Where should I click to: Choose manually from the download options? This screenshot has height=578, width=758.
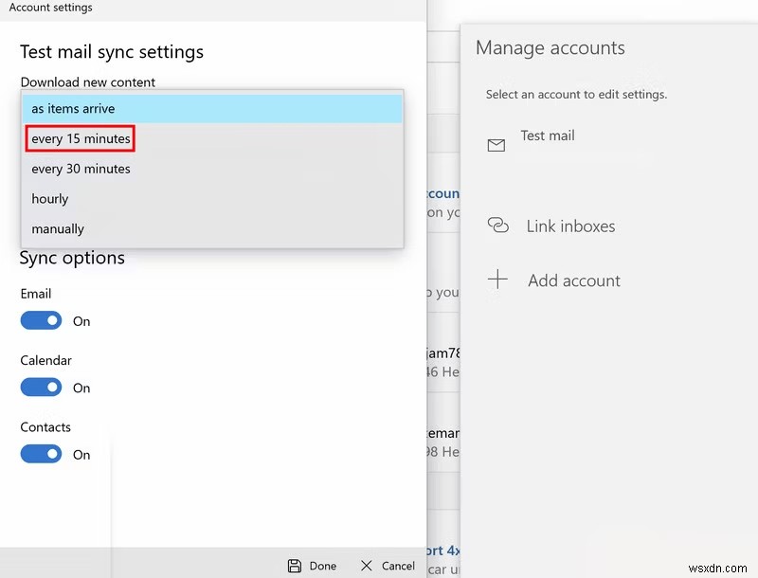pos(58,228)
